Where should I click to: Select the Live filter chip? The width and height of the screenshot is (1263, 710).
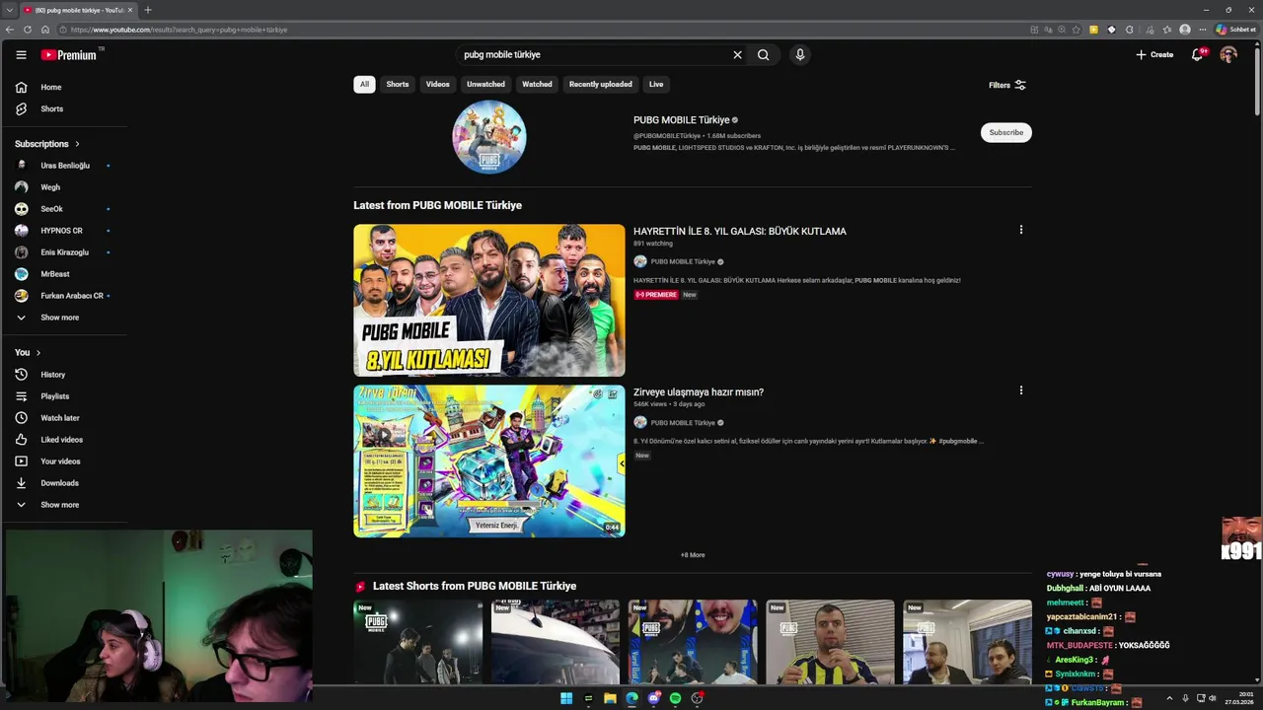(x=656, y=84)
